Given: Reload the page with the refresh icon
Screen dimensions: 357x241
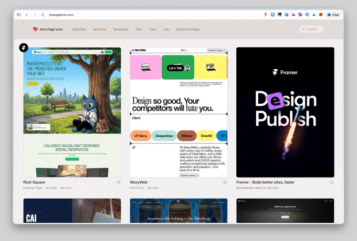Looking at the screenshot, I should (x=43, y=15).
